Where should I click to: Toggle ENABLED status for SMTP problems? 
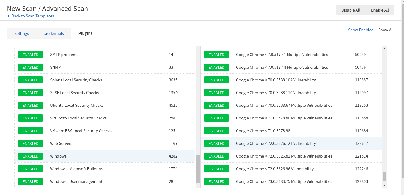pyautogui.click(x=31, y=55)
